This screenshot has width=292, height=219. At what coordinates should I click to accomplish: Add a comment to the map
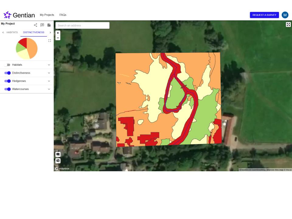58,154
